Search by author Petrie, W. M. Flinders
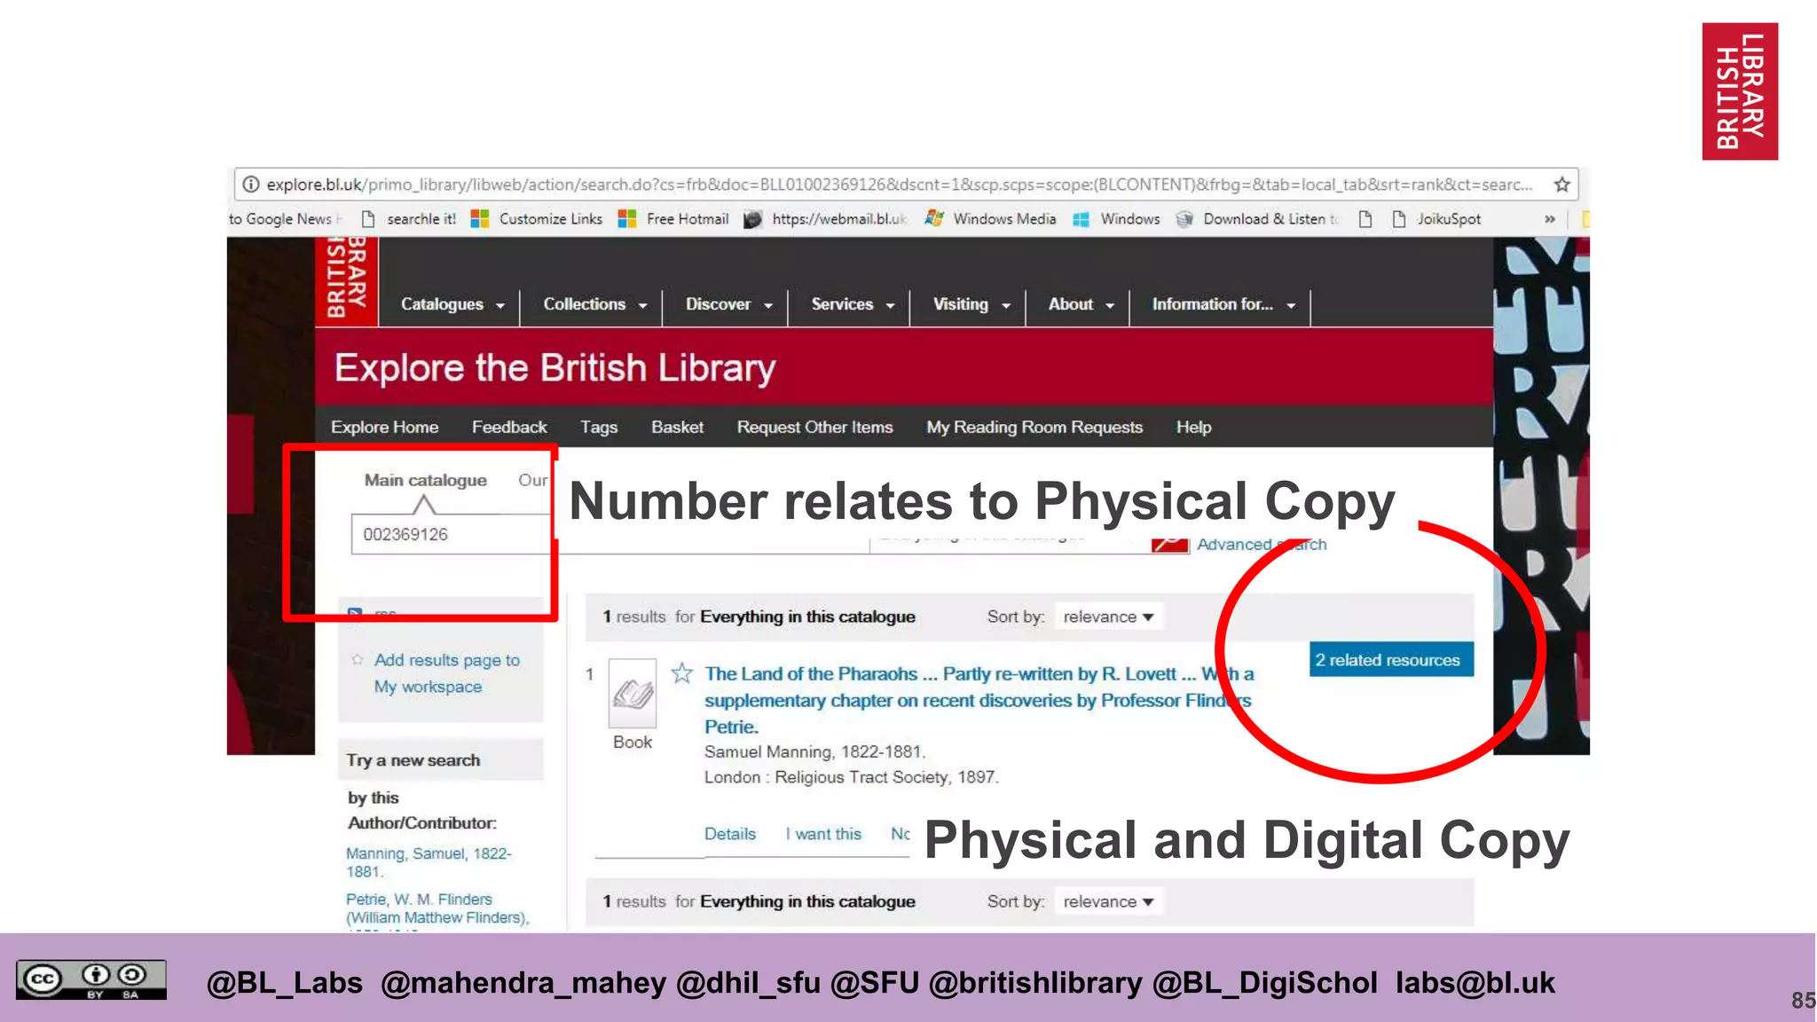 click(437, 908)
